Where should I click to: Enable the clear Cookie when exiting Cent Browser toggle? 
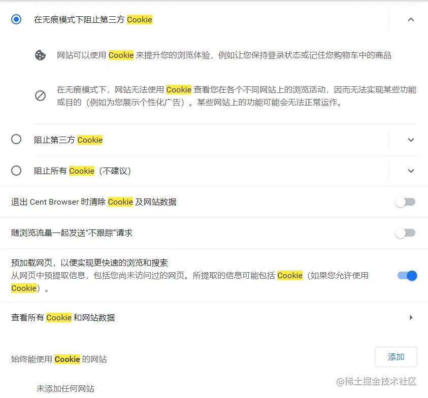point(405,202)
